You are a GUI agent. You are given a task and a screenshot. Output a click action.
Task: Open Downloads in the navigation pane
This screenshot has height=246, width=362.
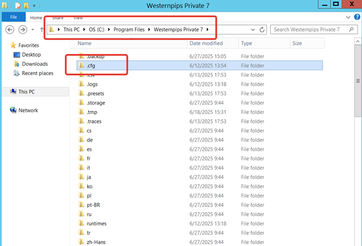tap(35, 64)
